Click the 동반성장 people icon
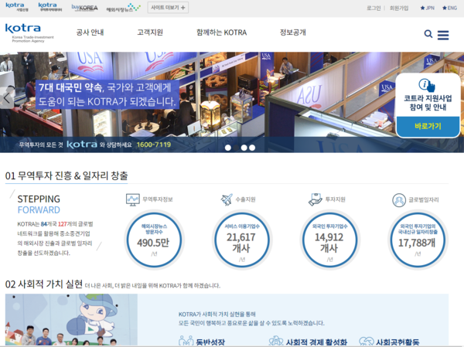Image resolution: width=464 pixels, height=347 pixels. pos(186,341)
